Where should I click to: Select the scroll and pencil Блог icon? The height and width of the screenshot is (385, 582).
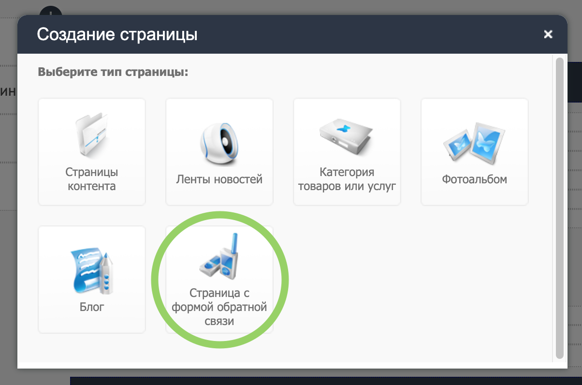(92, 270)
